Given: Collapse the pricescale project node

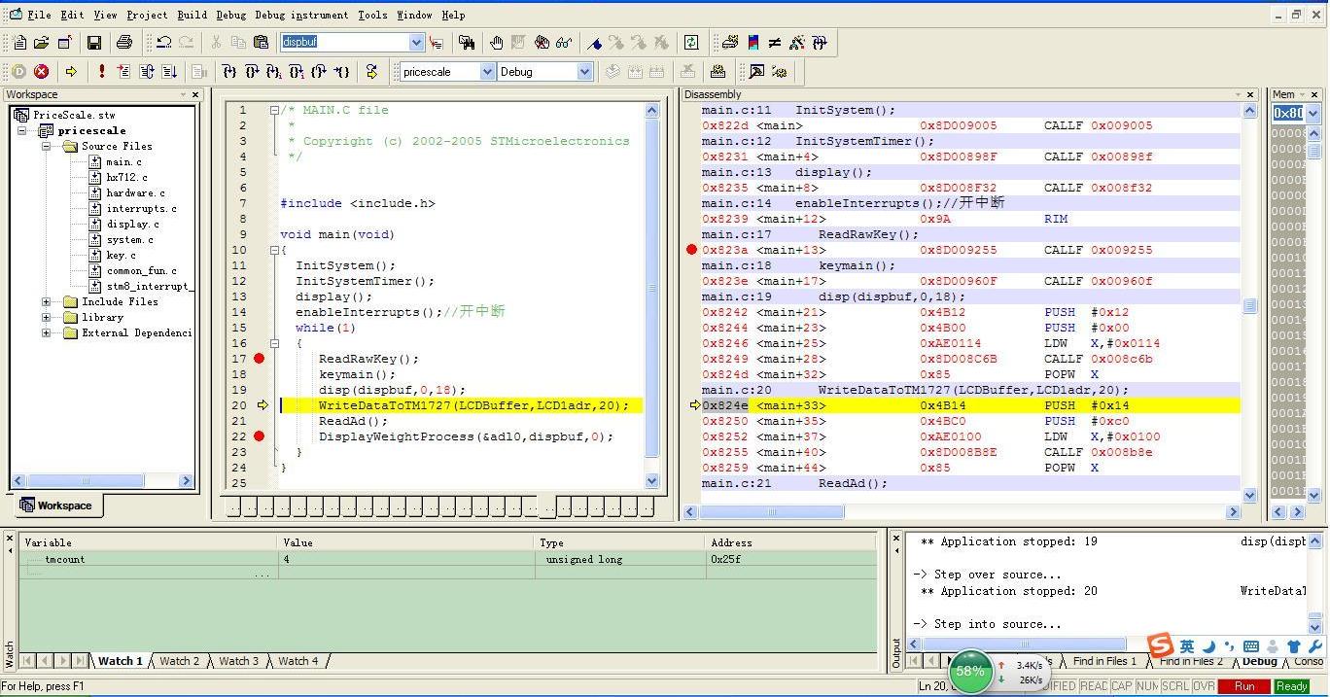Looking at the screenshot, I should pyautogui.click(x=22, y=131).
